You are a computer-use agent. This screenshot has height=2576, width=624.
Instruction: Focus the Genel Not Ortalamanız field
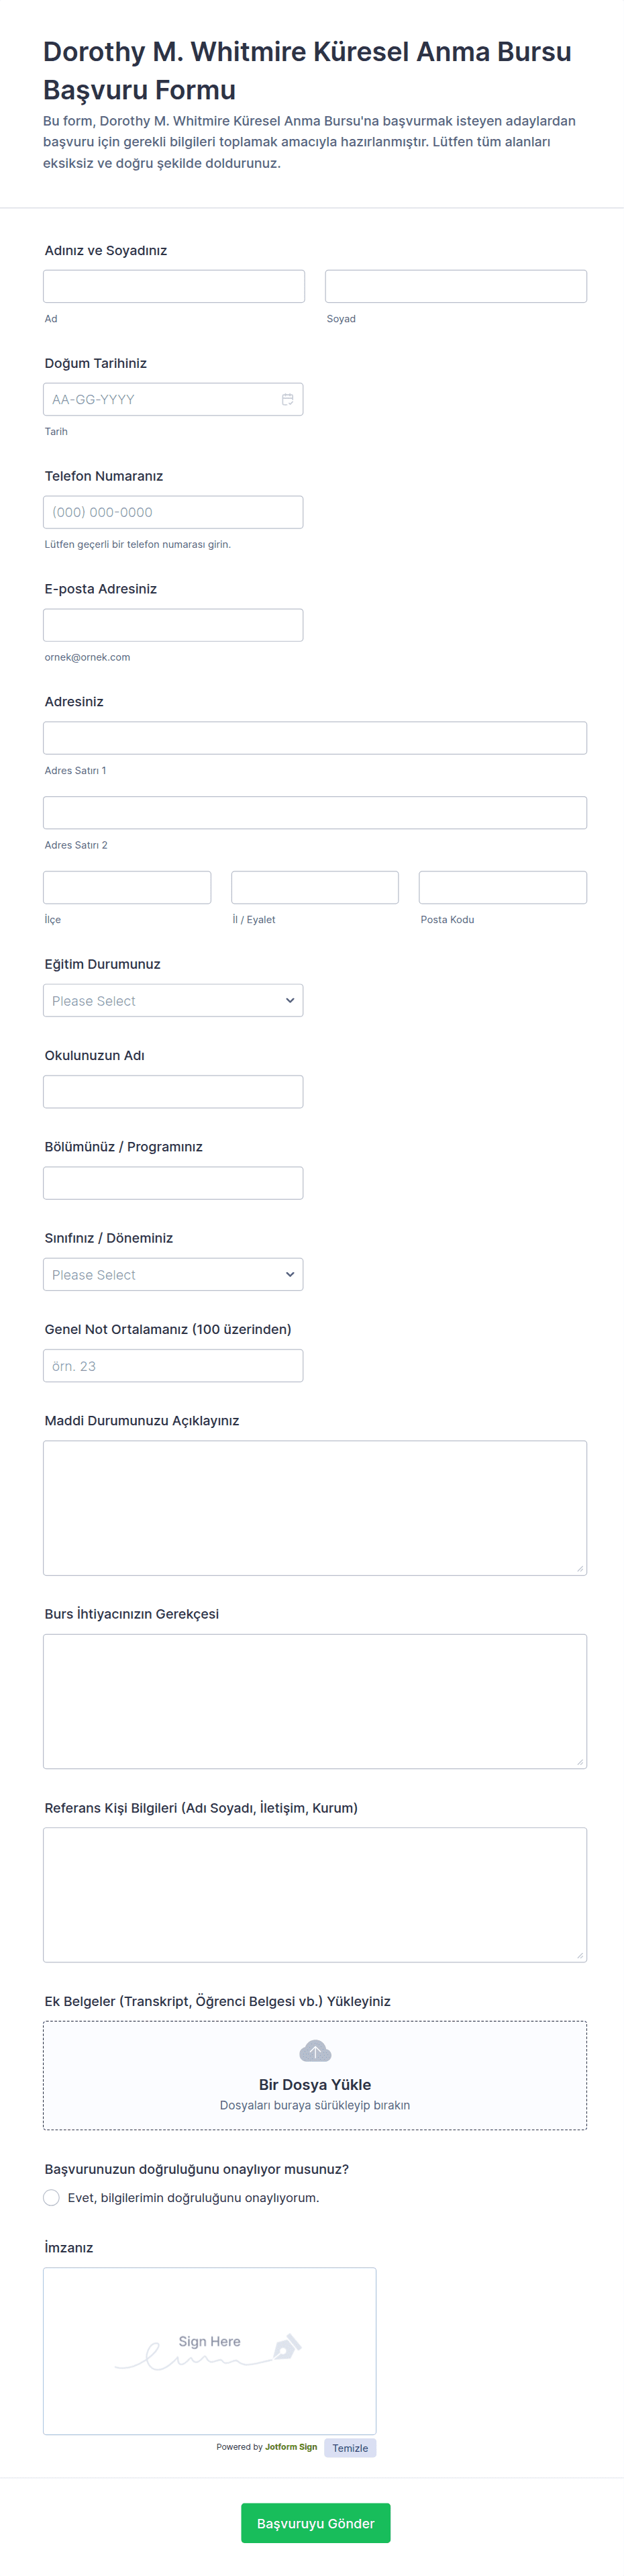(x=173, y=1365)
